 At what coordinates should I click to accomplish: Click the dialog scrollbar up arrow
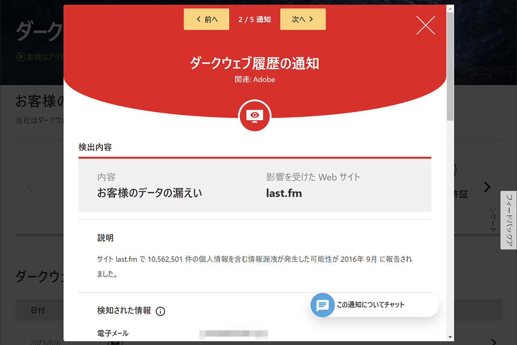[450, 8]
